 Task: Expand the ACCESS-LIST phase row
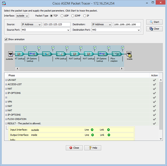click(x=6, y=84)
